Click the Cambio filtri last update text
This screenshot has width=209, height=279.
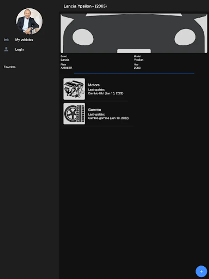pyautogui.click(x=106, y=93)
